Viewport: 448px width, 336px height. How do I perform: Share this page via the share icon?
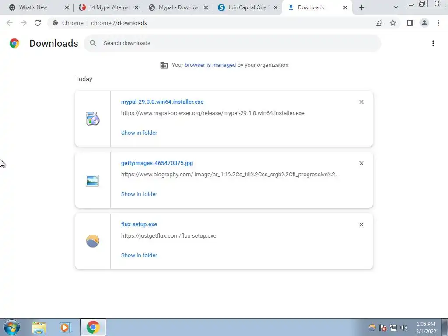coord(379,23)
